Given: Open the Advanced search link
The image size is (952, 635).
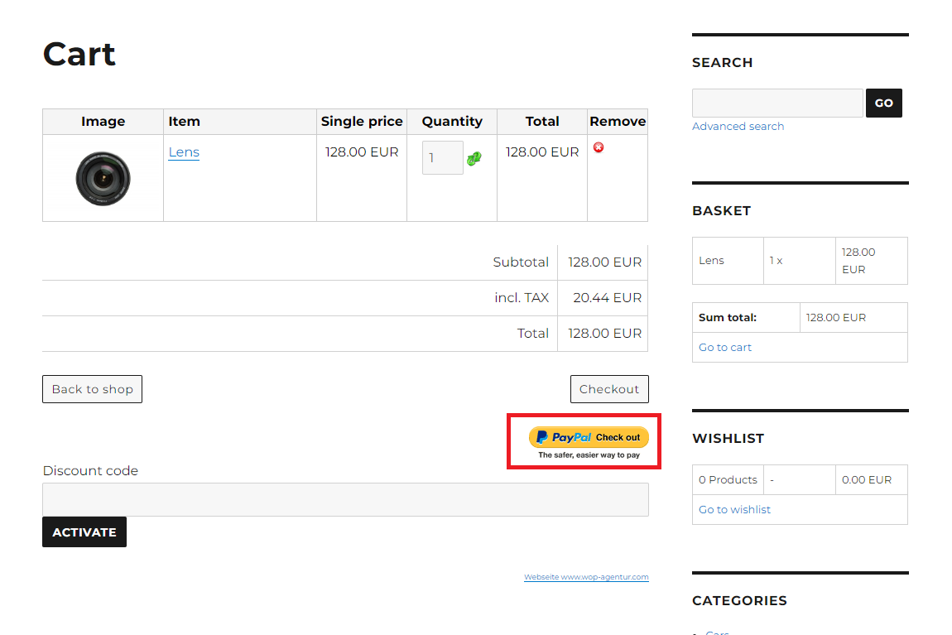Looking at the screenshot, I should (738, 127).
